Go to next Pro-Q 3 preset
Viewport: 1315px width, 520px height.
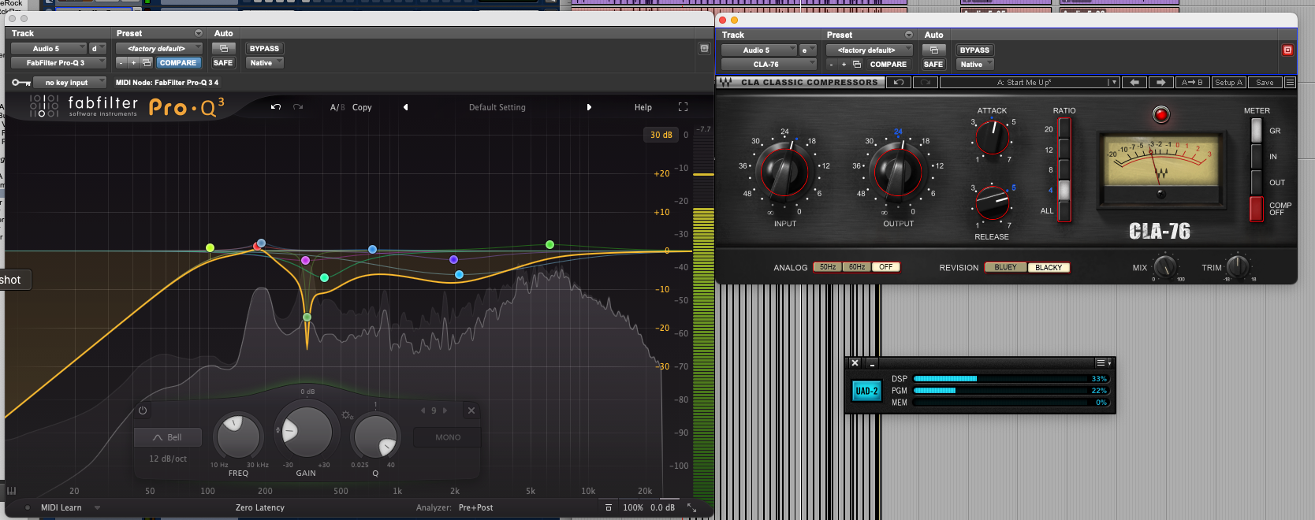click(x=589, y=107)
